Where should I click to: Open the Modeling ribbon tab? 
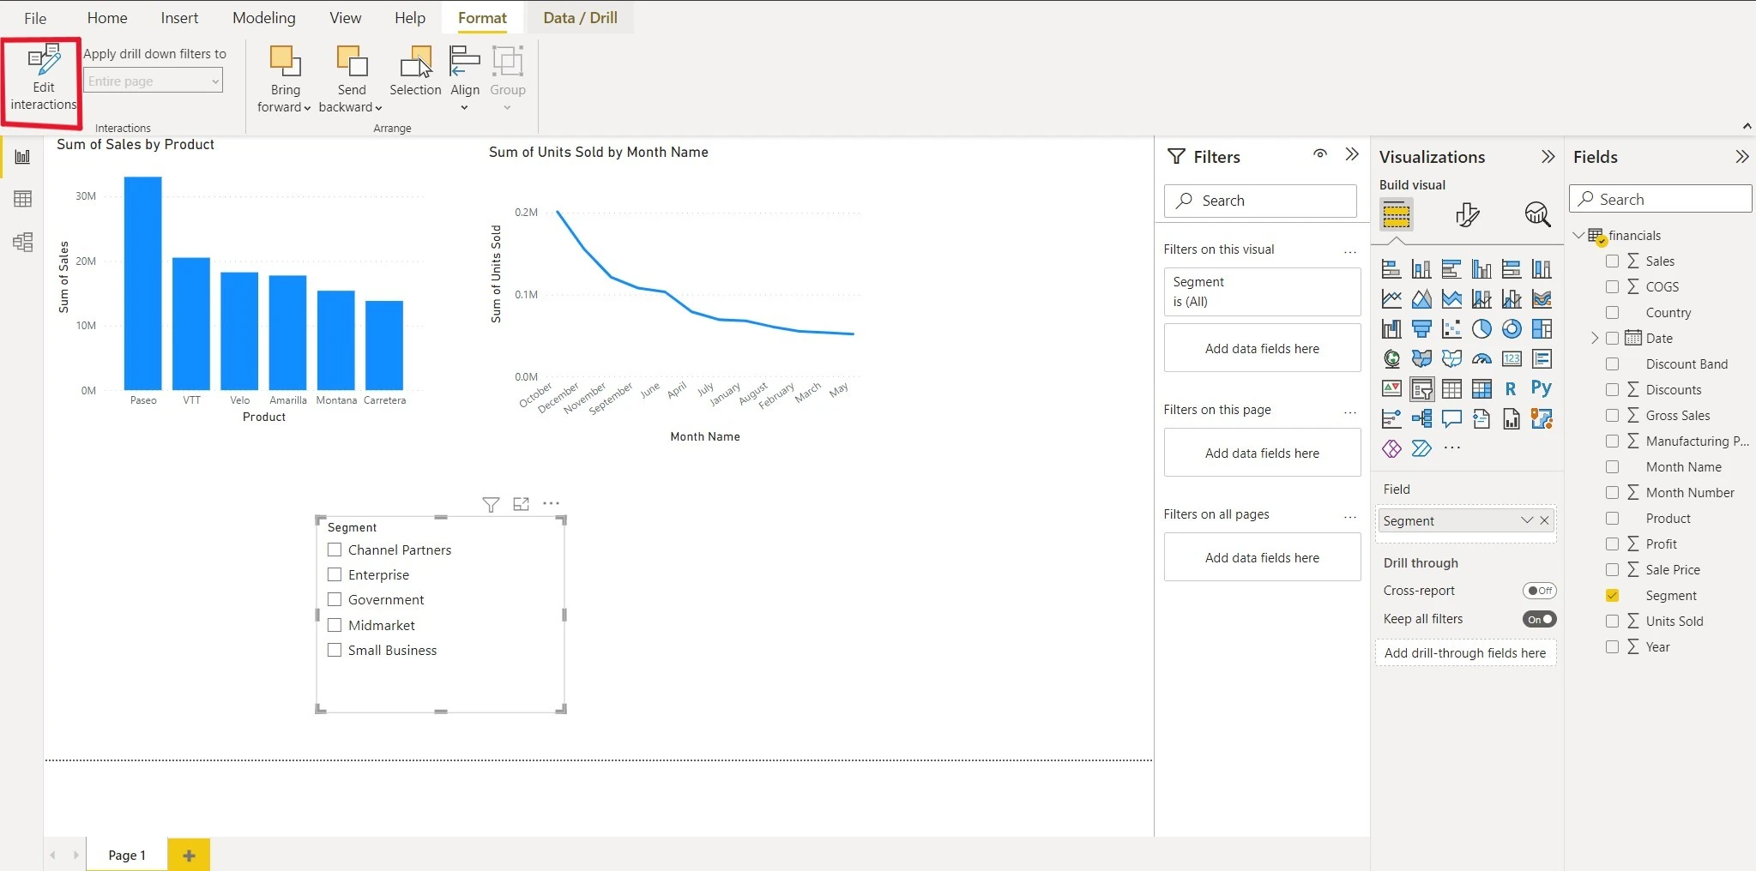[263, 18]
